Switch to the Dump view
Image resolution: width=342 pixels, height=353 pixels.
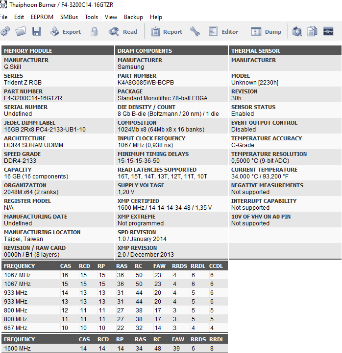(266, 31)
